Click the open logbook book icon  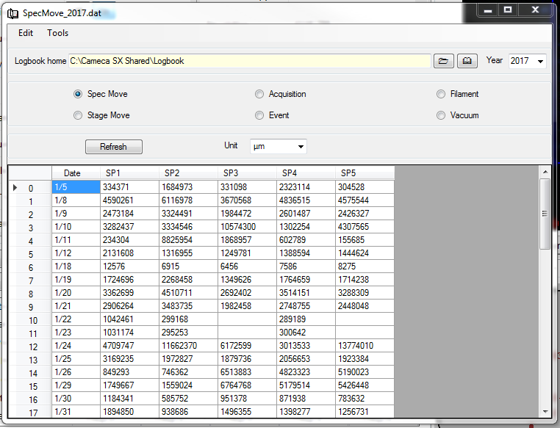467,61
